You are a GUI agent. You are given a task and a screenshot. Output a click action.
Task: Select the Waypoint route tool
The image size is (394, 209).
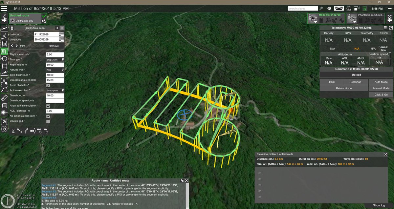tap(4, 36)
